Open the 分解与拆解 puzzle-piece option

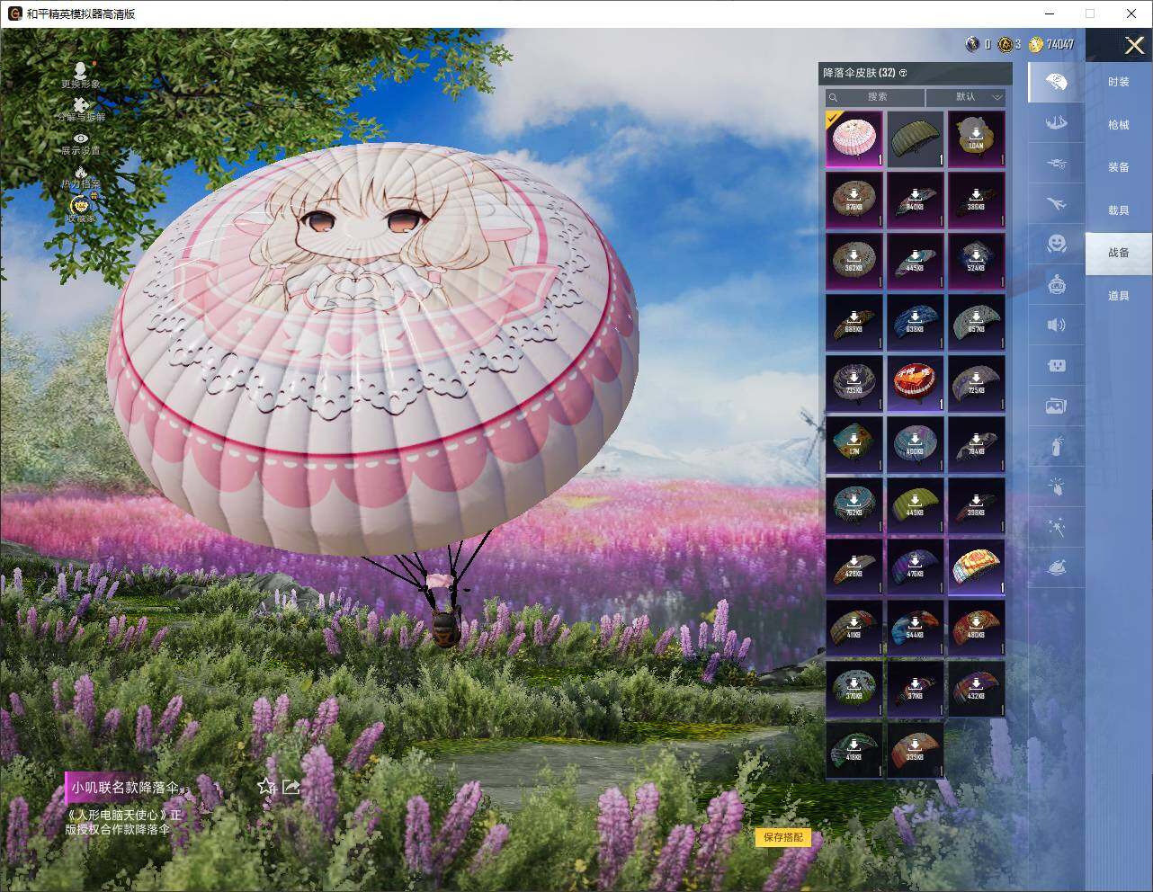pos(80,110)
